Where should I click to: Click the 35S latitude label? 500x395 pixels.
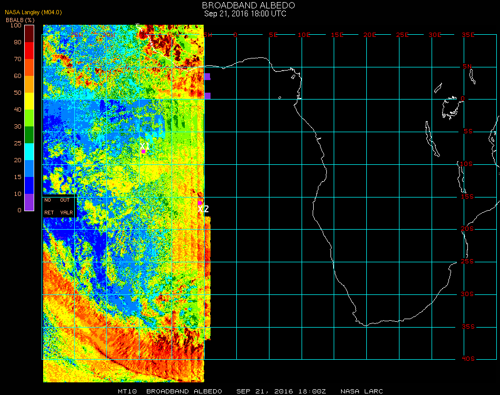468,327
